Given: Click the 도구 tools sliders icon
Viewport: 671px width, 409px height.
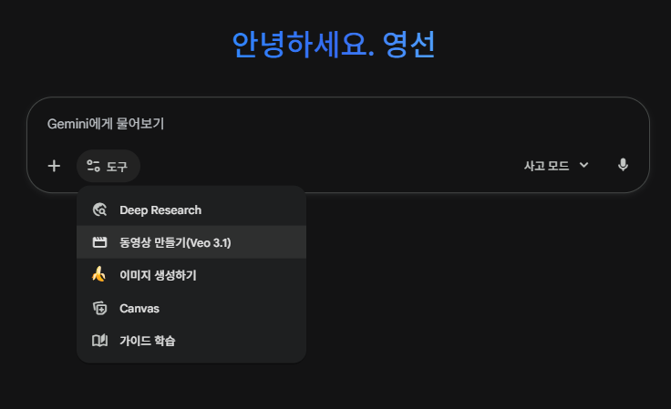Looking at the screenshot, I should coord(93,166).
